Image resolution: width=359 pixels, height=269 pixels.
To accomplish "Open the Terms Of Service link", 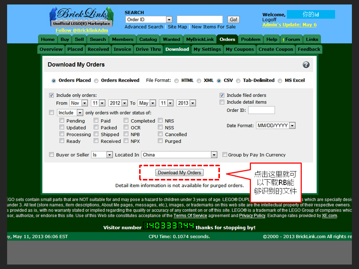I will 190,216.
